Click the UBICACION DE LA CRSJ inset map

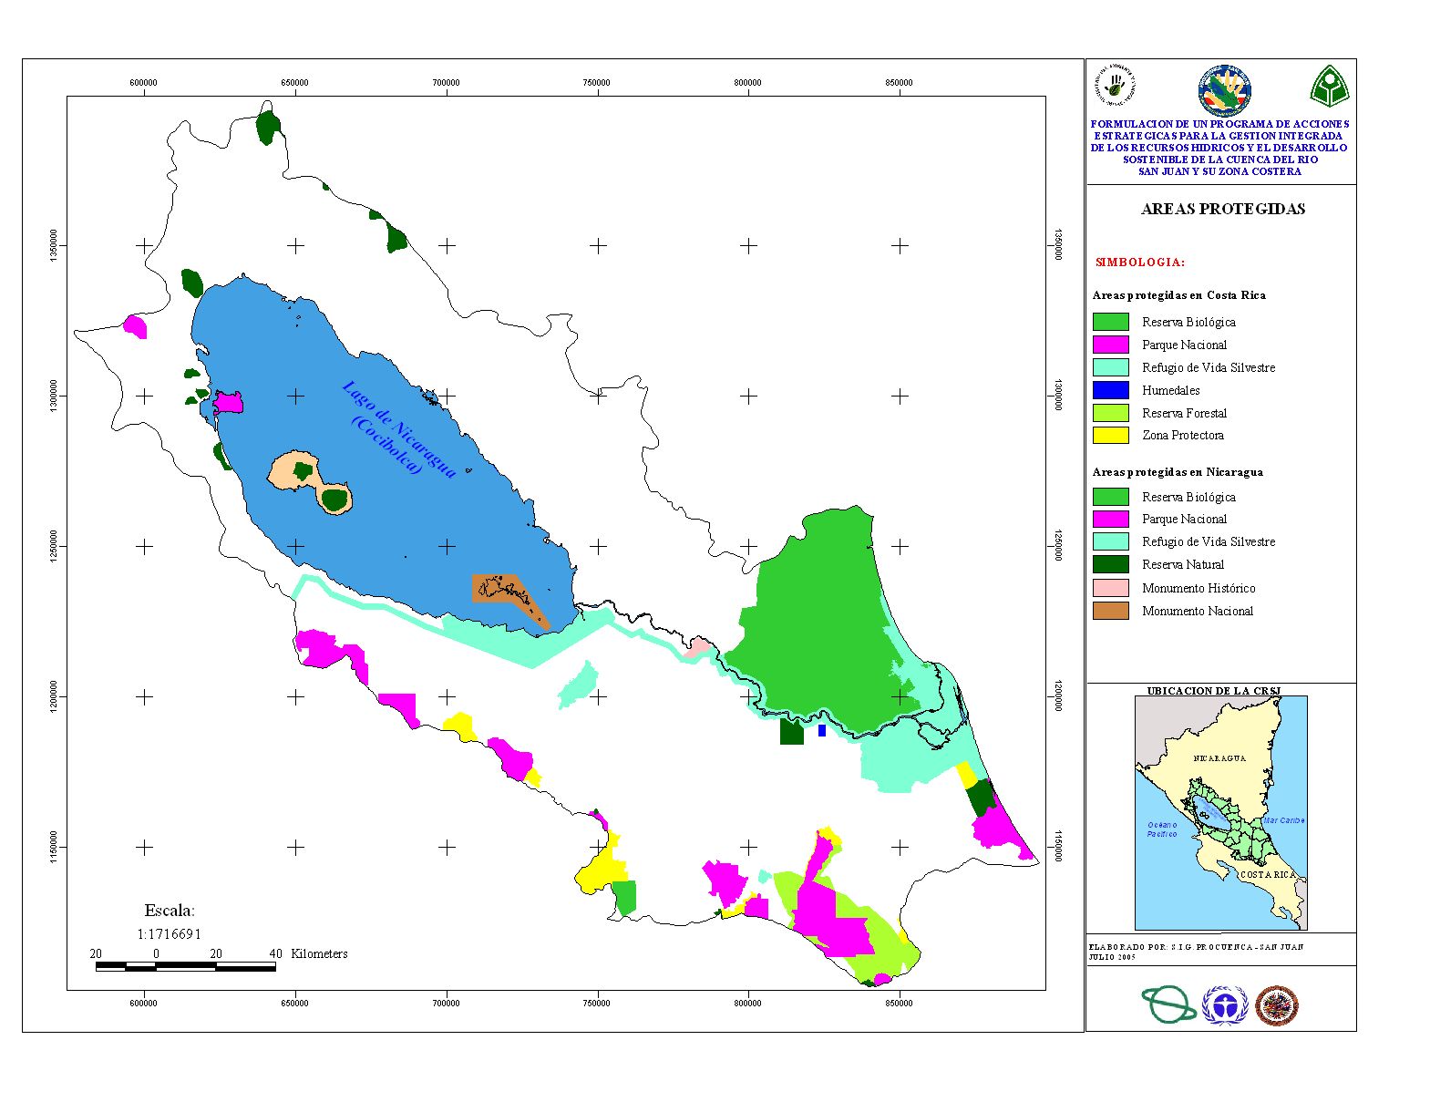pos(1220,812)
